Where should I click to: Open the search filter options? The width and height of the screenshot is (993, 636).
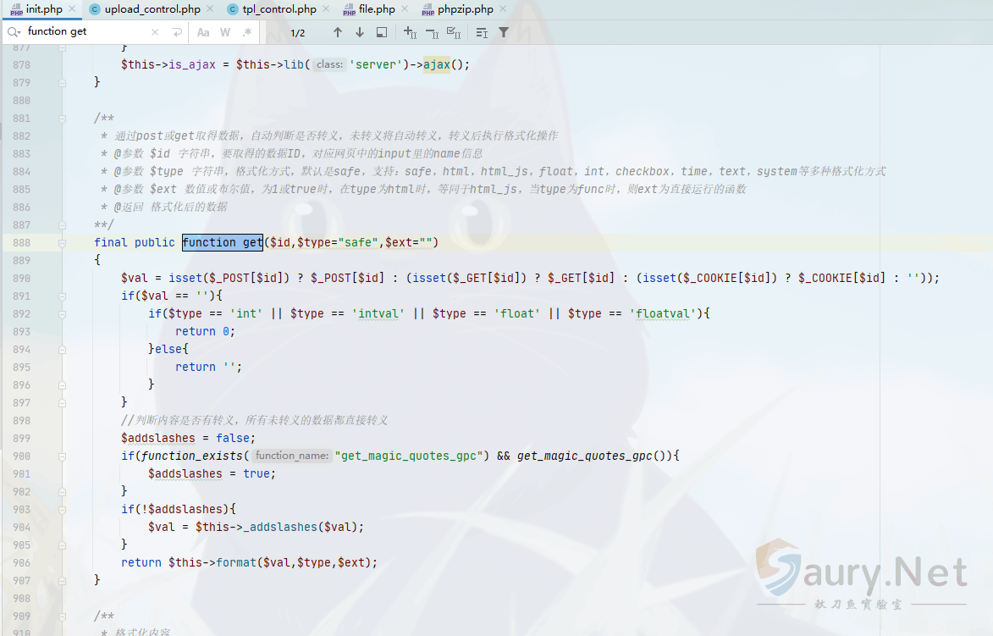tap(504, 32)
